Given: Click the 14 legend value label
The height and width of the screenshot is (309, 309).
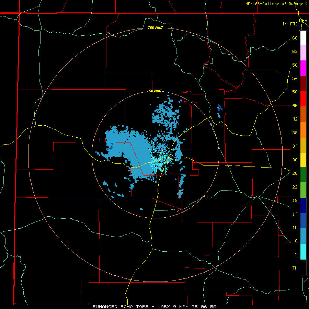Looking at the screenshot, I should pyautogui.click(x=295, y=214).
